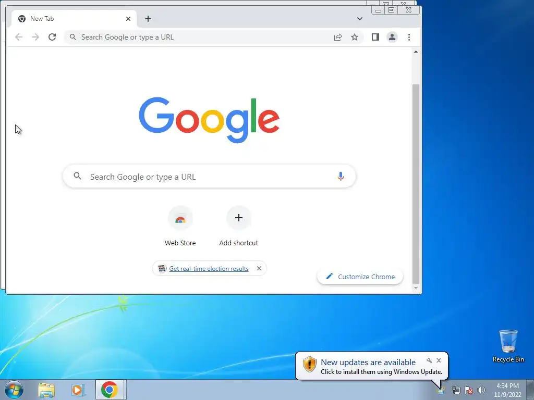
Task: Open Chrome's side panel
Action: click(x=375, y=37)
